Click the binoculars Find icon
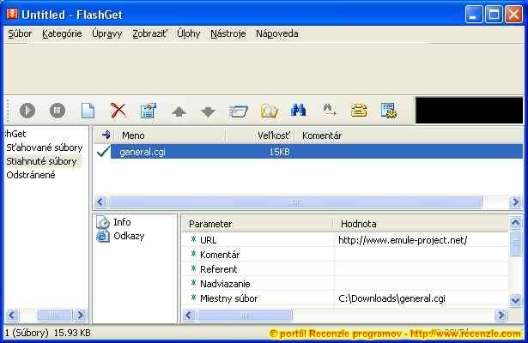528x343 pixels. tap(298, 111)
